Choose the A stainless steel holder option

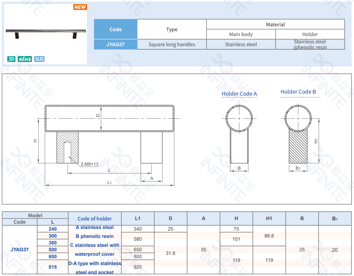click(x=95, y=228)
